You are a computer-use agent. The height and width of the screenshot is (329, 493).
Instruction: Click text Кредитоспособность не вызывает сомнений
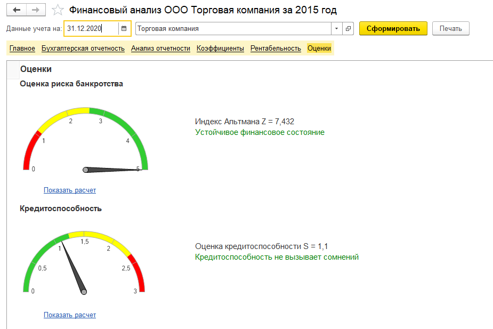click(277, 258)
